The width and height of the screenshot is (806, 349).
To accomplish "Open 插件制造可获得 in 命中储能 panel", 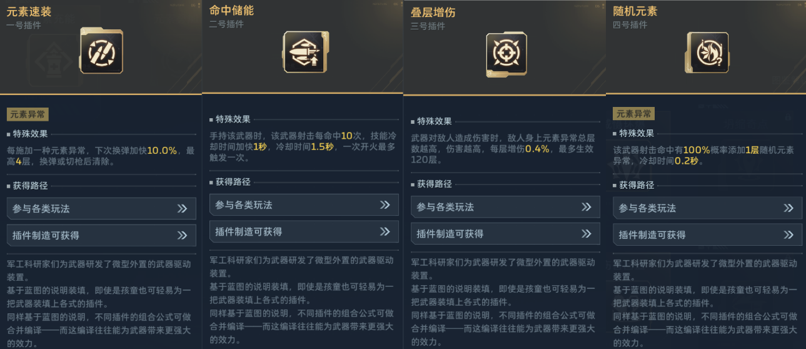I will coord(304,231).
